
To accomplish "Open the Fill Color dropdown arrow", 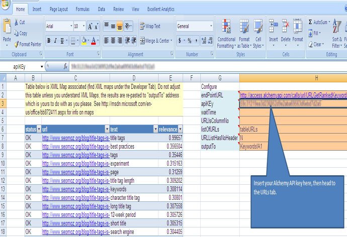I will pyautogui.click(x=89, y=41).
